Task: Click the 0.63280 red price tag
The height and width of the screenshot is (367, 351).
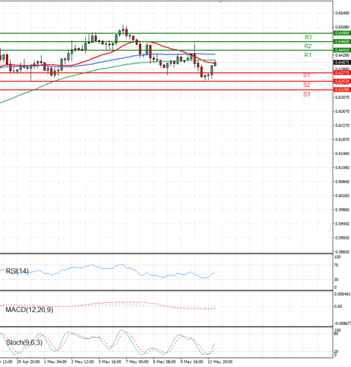Action: [x=342, y=89]
